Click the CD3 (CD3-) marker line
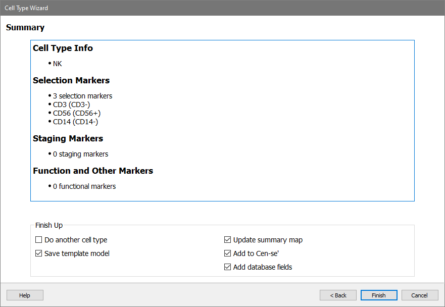Viewport: 445px width, 307px height. (x=71, y=105)
